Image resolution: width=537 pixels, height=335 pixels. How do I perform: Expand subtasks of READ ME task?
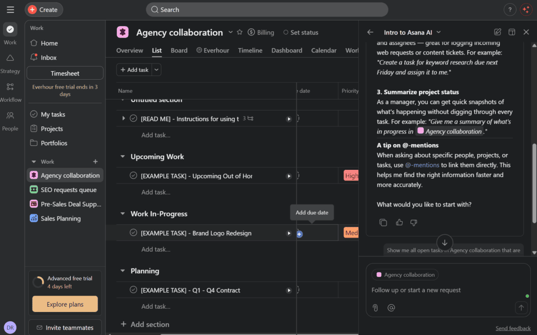[123, 118]
